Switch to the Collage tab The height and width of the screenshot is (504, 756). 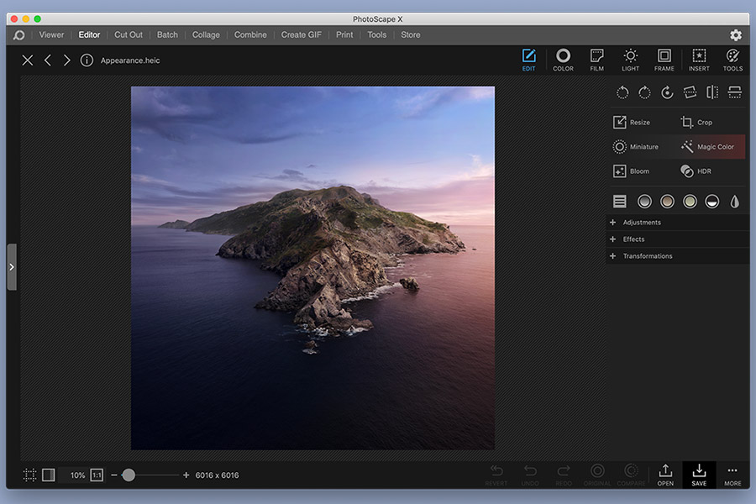[206, 34]
